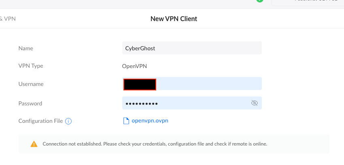This screenshot has width=344, height=165.
Task: Click the Password label
Action: pyautogui.click(x=30, y=103)
